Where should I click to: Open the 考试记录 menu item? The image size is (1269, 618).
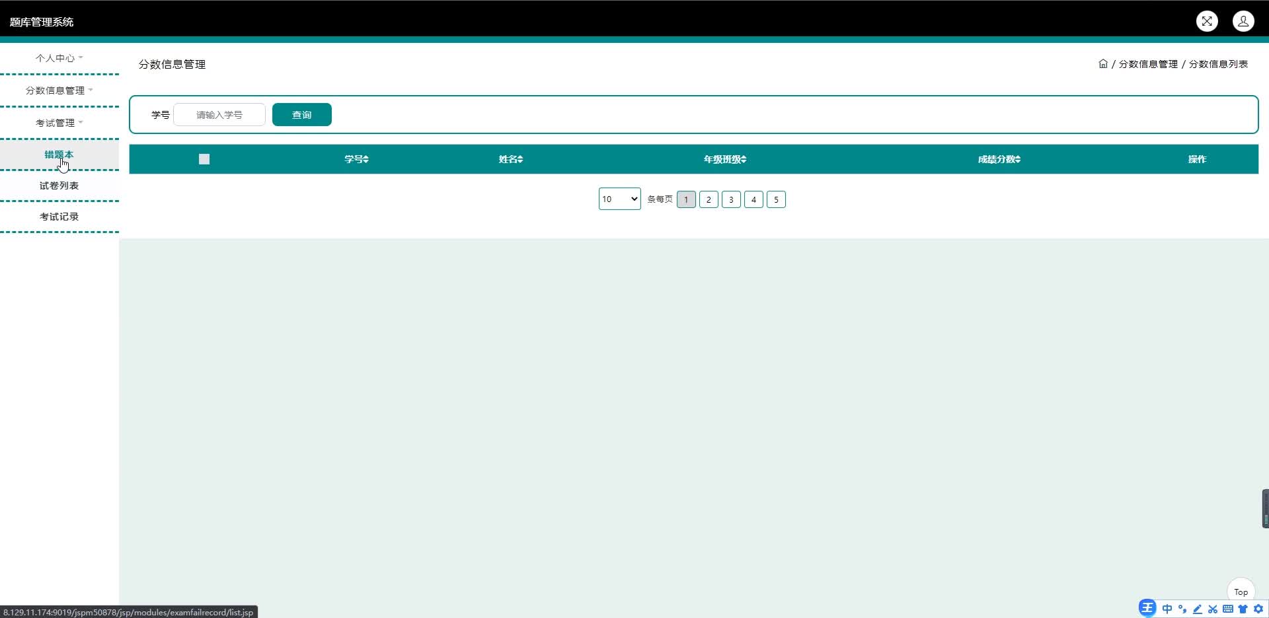tap(59, 217)
